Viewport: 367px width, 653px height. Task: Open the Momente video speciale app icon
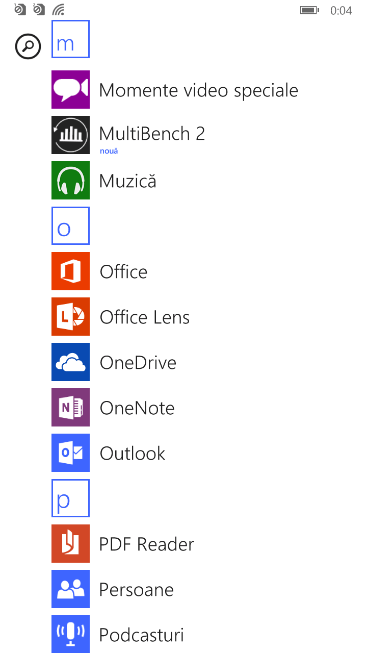pyautogui.click(x=70, y=90)
